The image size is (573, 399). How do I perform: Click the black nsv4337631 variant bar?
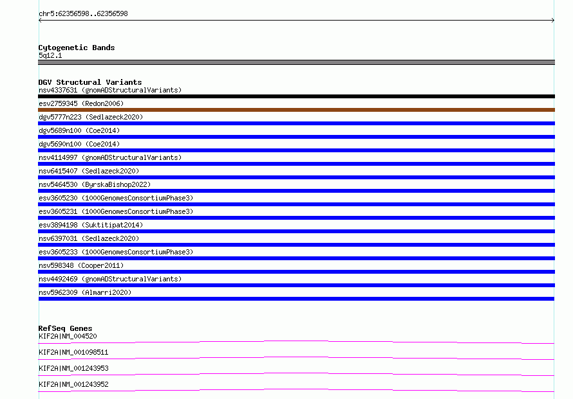pyautogui.click(x=296, y=96)
